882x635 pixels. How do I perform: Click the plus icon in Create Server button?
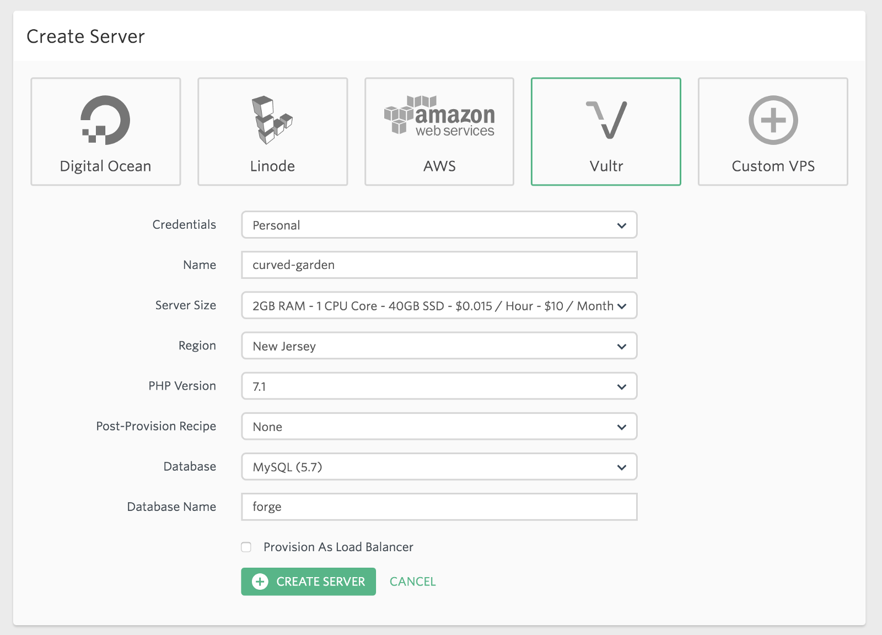pos(260,582)
